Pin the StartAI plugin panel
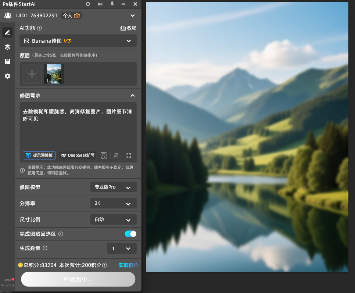The image size is (355, 293). [x=112, y=4]
